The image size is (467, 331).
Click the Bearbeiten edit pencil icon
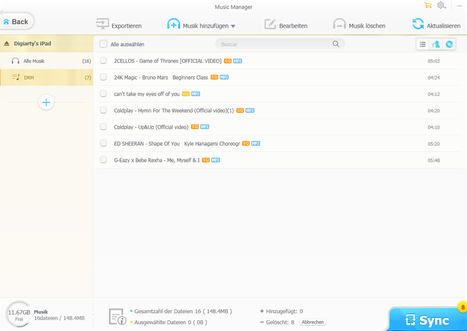click(x=270, y=24)
